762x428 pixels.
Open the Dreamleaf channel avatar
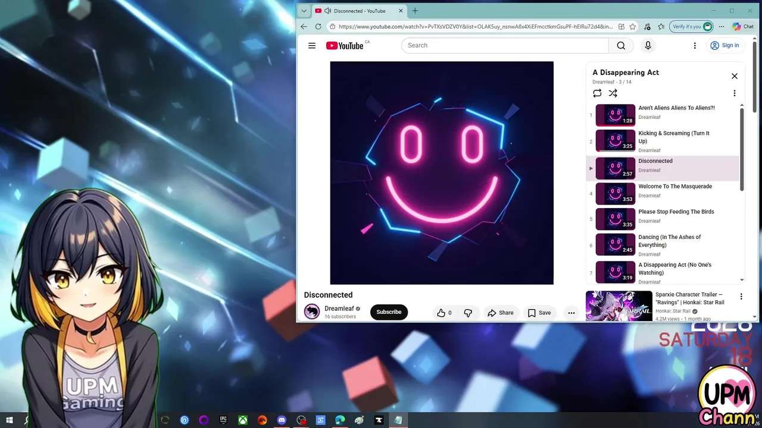(x=312, y=311)
